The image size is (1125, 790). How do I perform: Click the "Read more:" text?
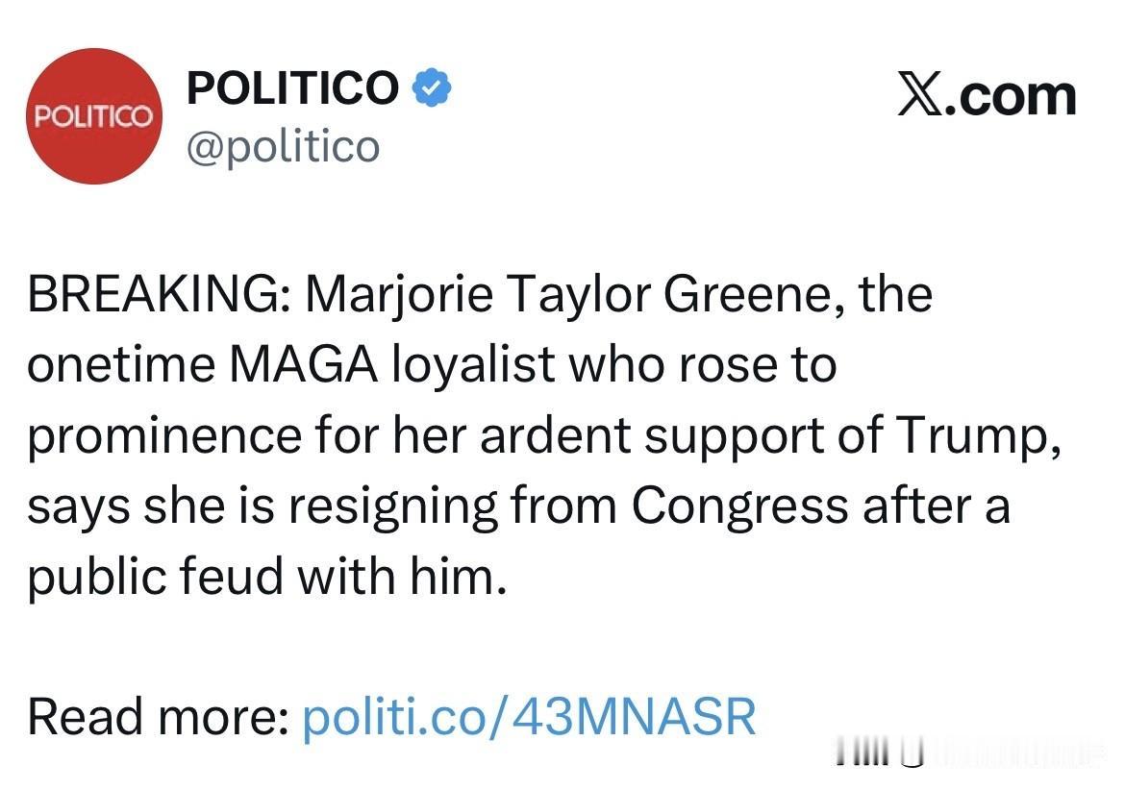[159, 717]
